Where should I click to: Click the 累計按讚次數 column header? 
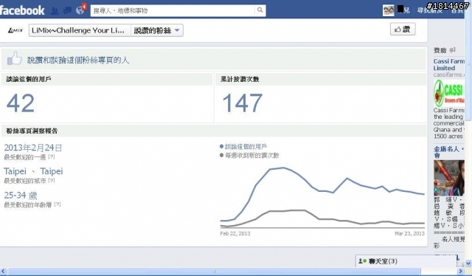(x=240, y=79)
